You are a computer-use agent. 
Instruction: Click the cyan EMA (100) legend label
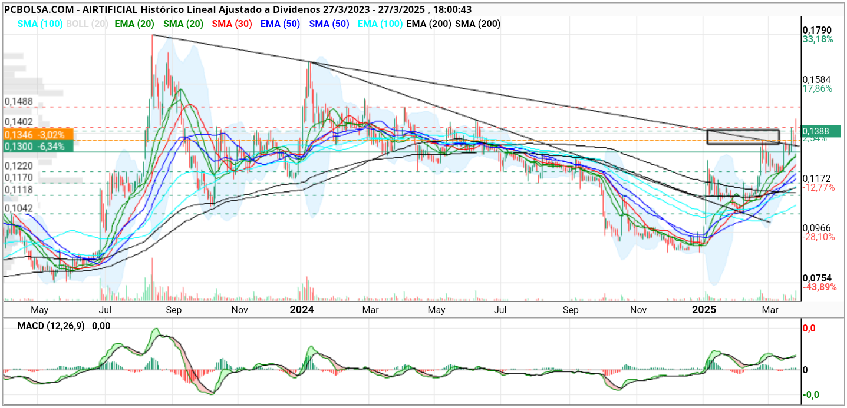(380, 24)
